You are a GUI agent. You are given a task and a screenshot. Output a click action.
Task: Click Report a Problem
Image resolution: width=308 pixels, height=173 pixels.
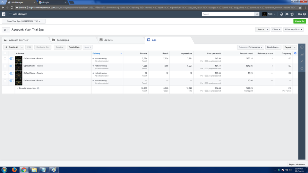pyautogui.click(x=297, y=164)
